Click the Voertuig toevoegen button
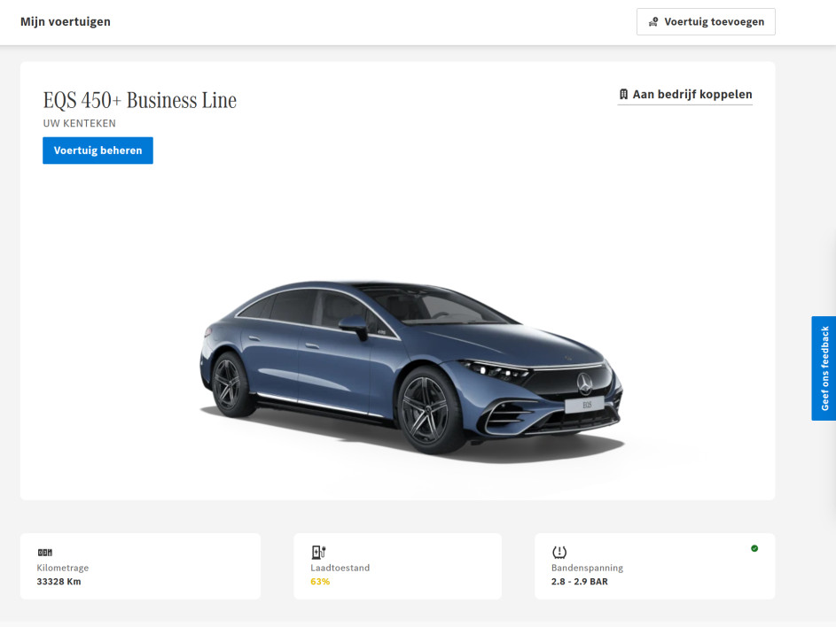Screen dimensions: 836x627 pyautogui.click(x=706, y=22)
